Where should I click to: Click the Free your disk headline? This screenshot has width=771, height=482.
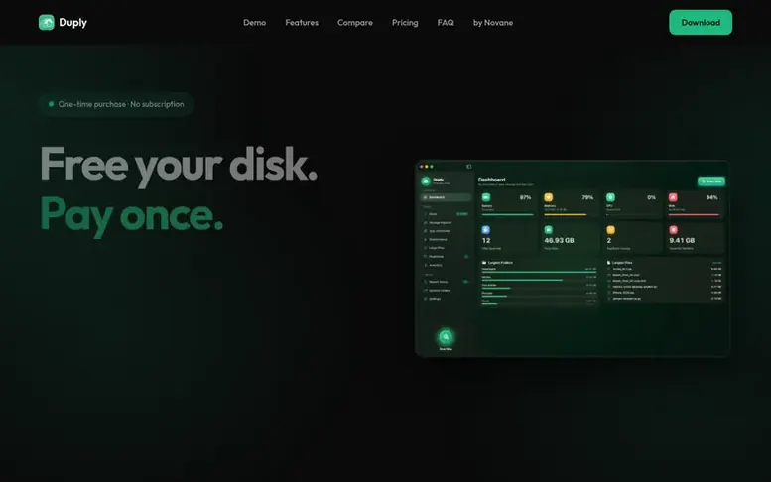coord(179,166)
